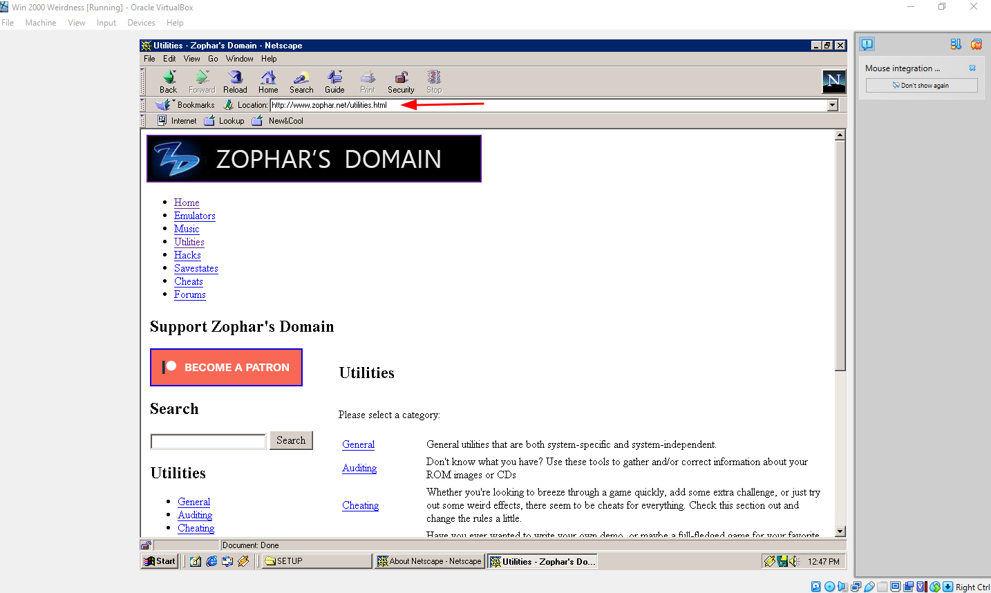Screen dimensions: 991x593
Task: Click the page scrollbar down arrow
Action: (840, 531)
